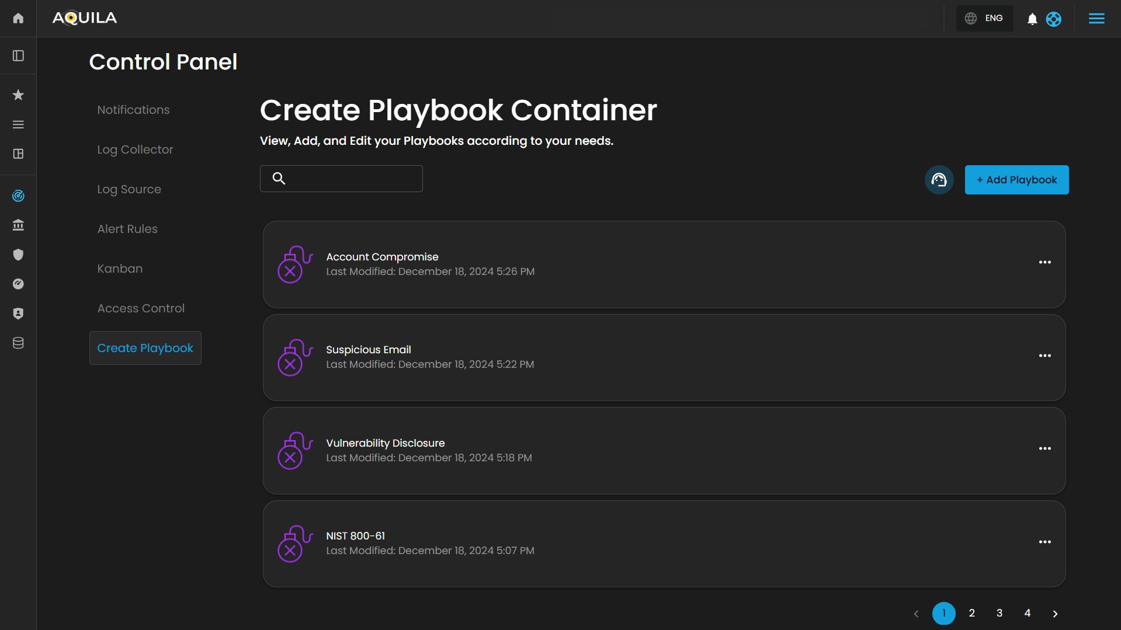Select Alert Rules in Control Panel menu
1121x630 pixels.
point(127,229)
